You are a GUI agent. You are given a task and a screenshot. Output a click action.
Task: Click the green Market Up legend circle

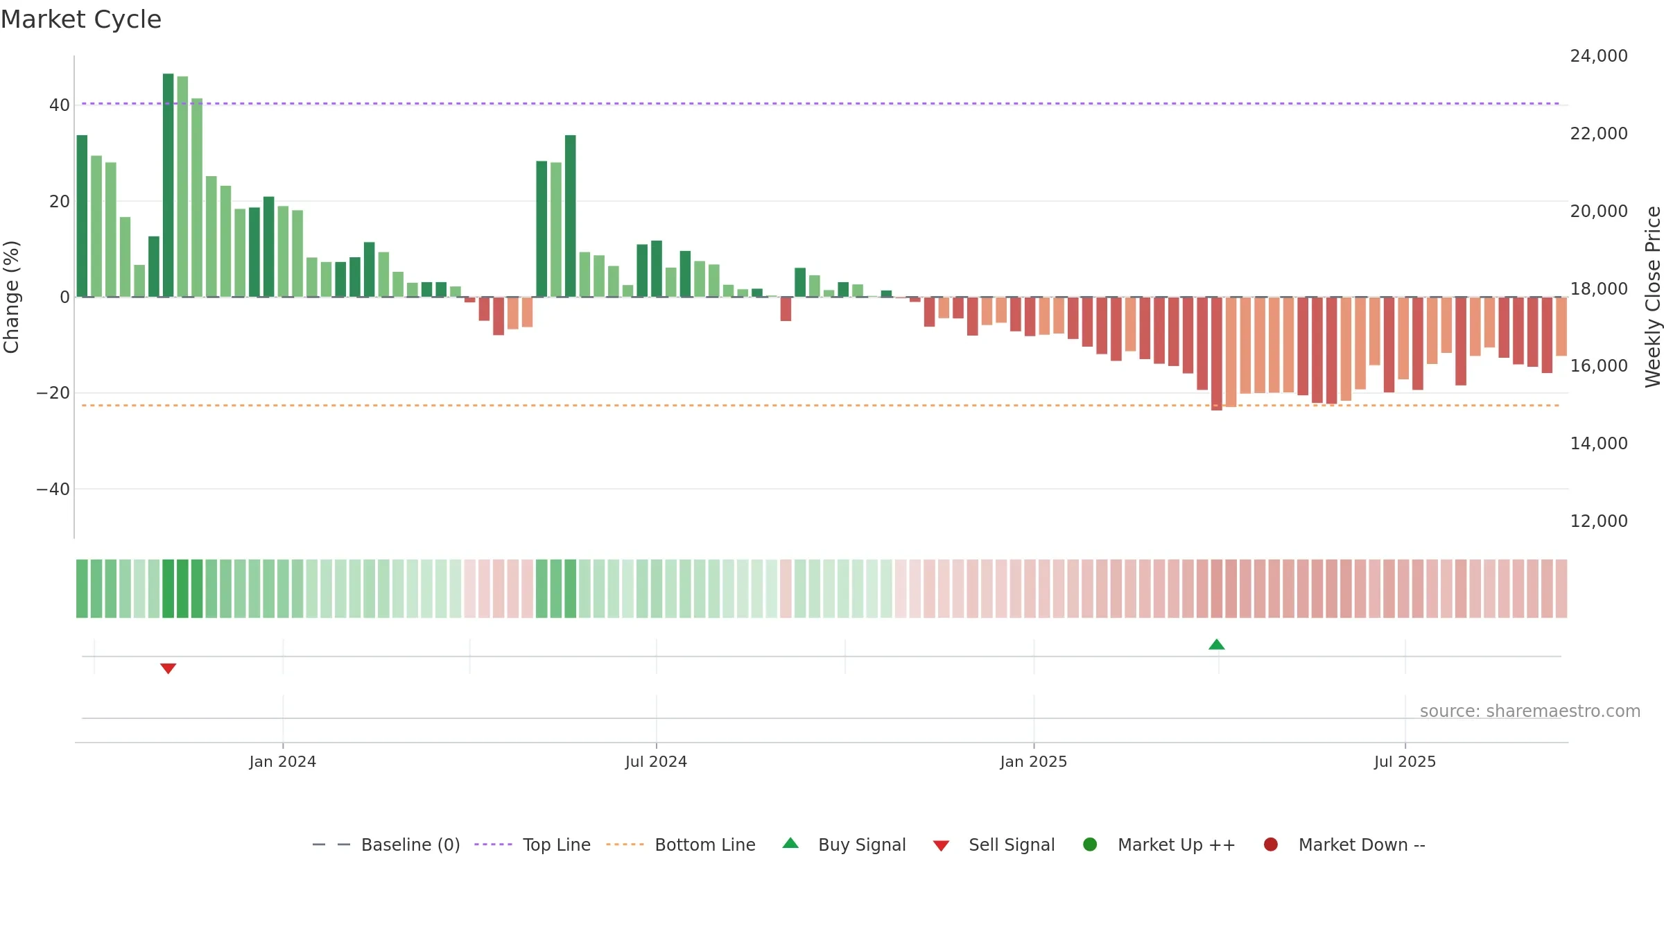coord(1090,844)
